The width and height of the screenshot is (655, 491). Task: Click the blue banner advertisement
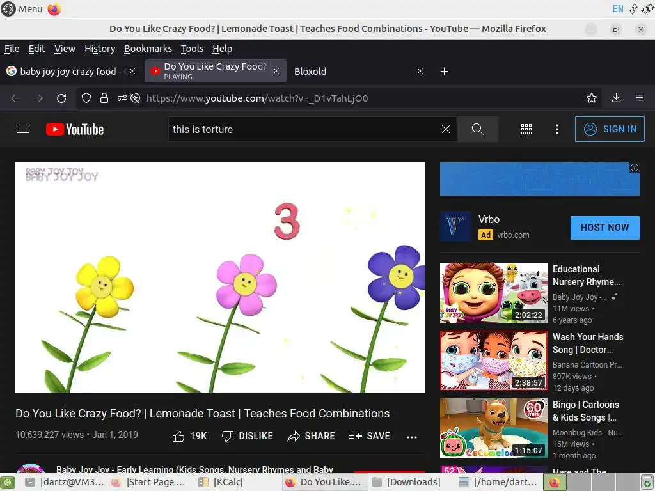[x=539, y=179]
